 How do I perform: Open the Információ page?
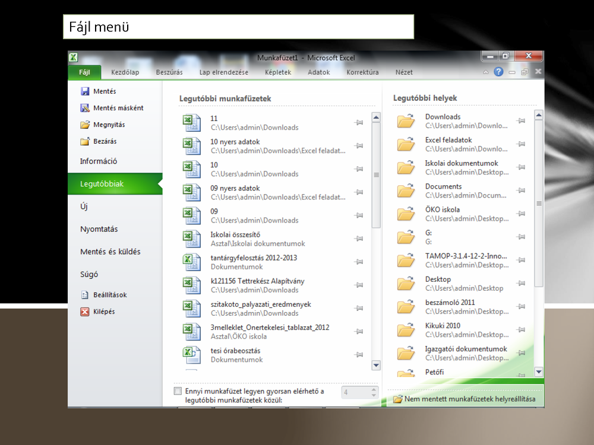point(99,161)
